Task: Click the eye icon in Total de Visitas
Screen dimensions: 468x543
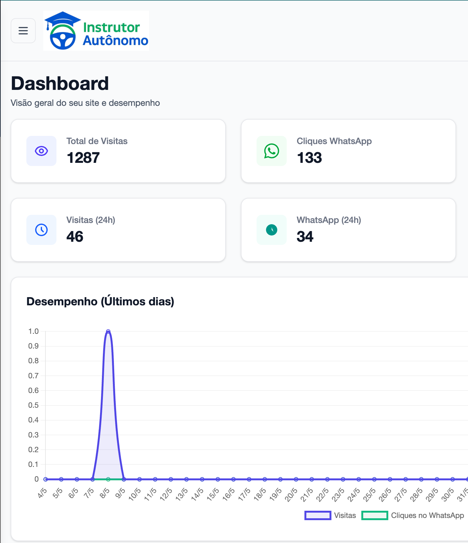Action: (41, 151)
